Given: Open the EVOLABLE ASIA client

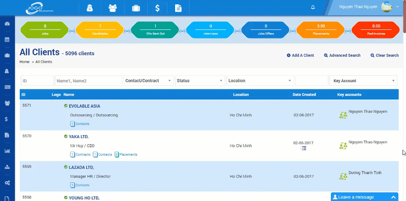Looking at the screenshot, I should tap(84, 106).
